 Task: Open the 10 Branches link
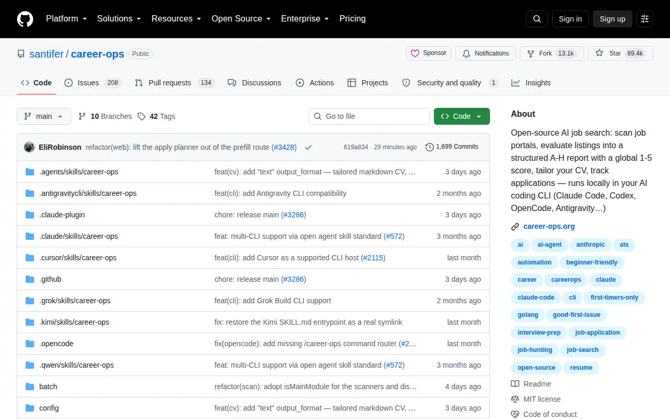coord(105,116)
